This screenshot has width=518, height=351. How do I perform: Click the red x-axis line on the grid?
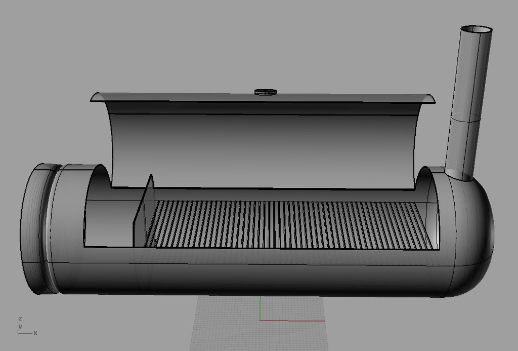pos(292,321)
